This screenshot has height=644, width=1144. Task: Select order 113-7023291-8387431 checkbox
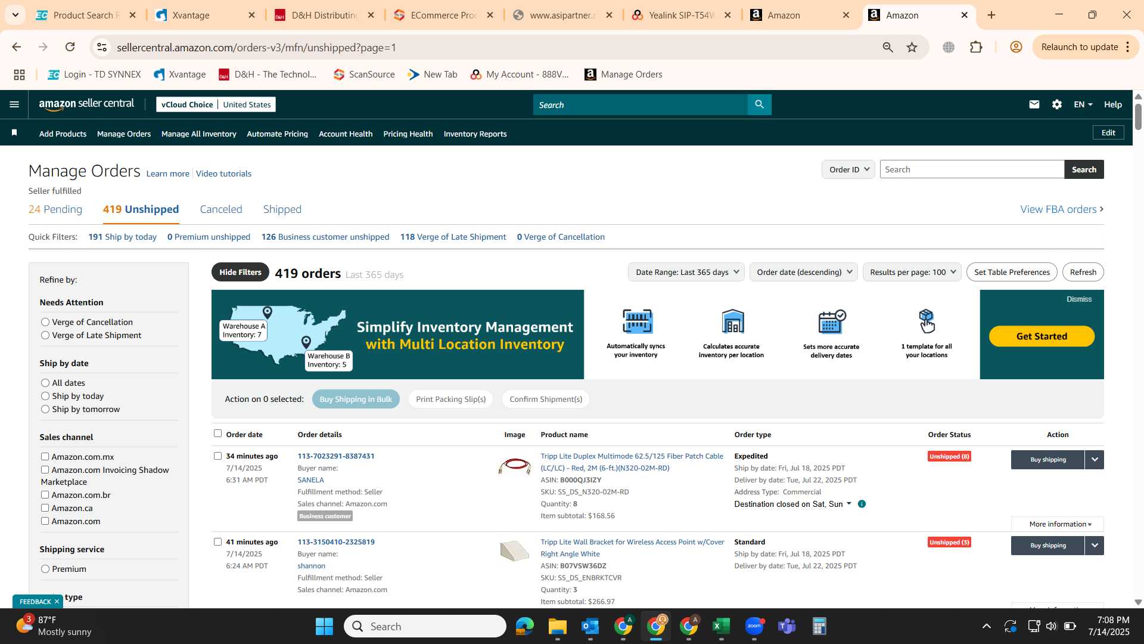pos(217,456)
